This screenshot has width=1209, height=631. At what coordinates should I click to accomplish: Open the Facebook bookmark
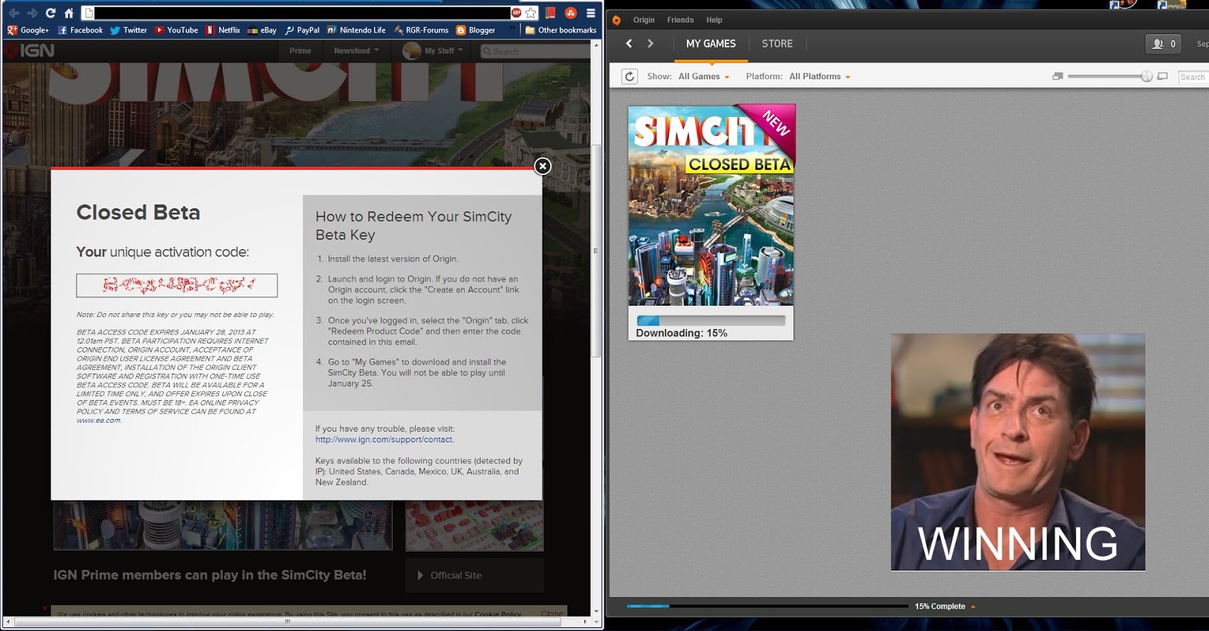(x=80, y=30)
